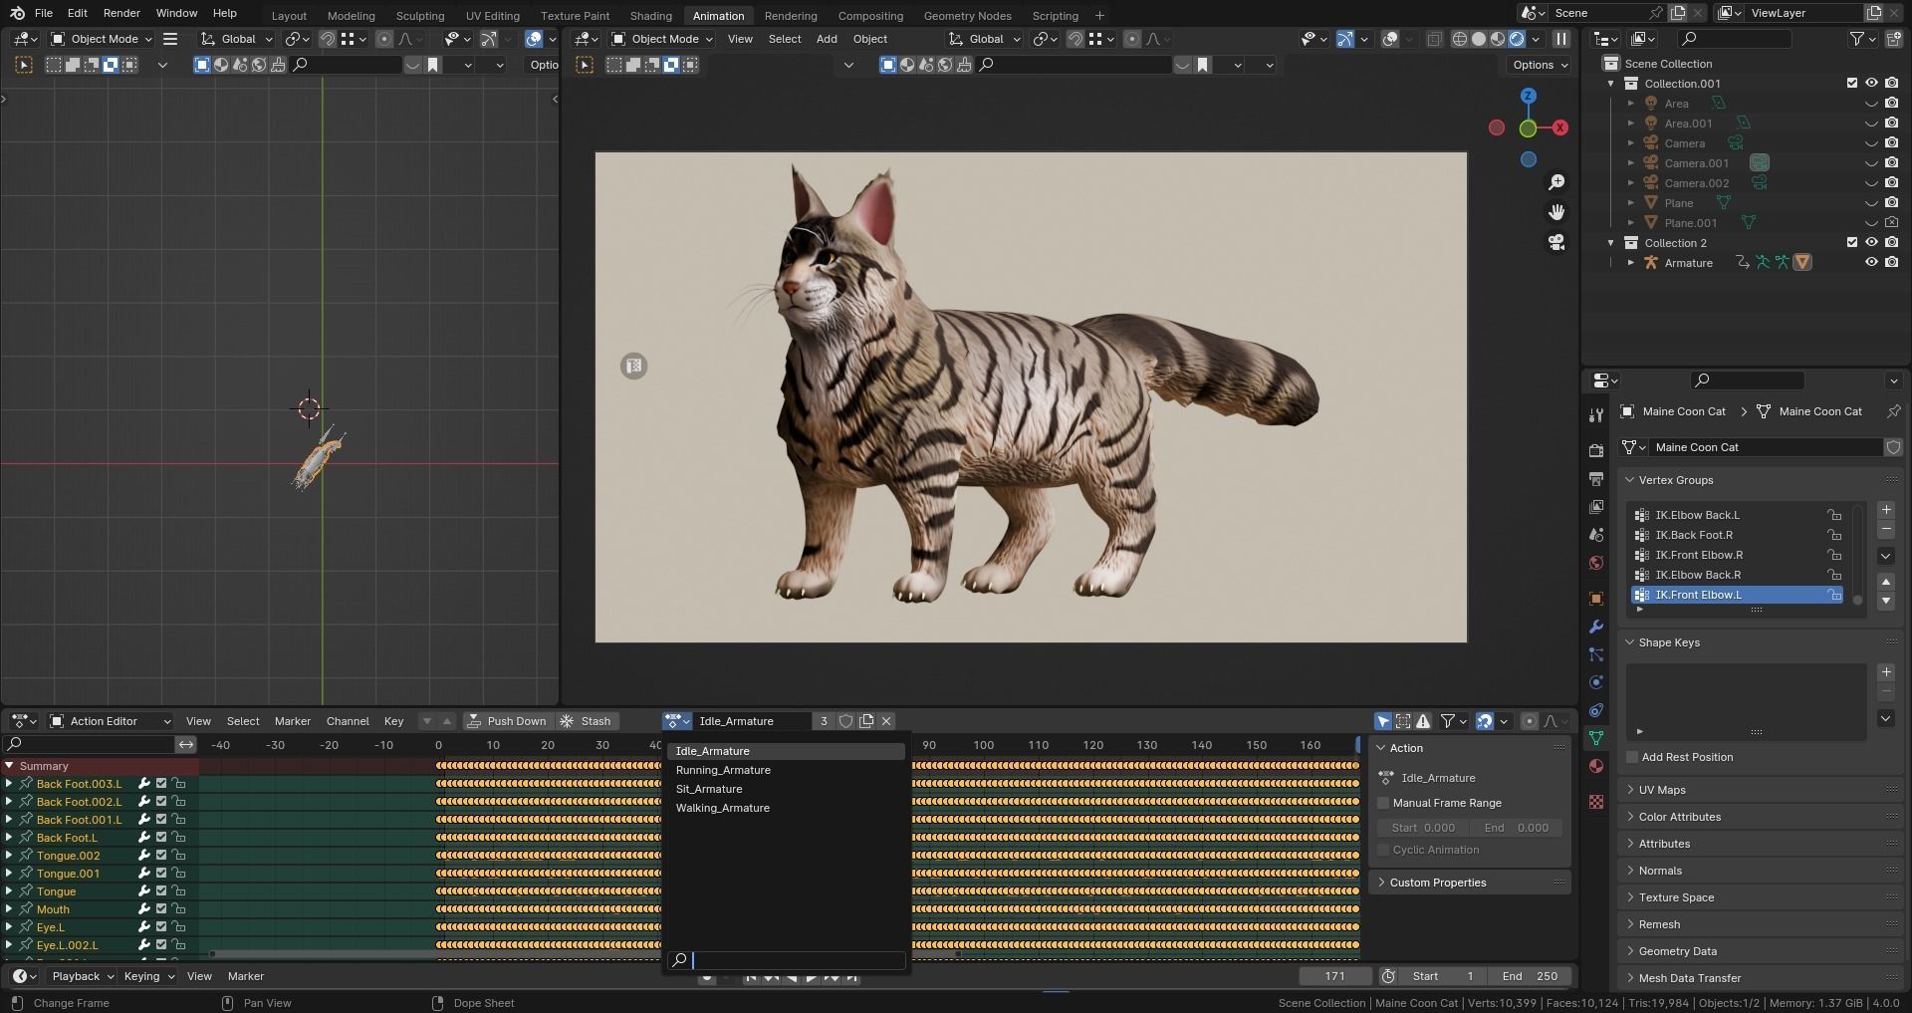Open the Render properties tab
Viewport: 1912px width, 1013px height.
(x=1596, y=450)
